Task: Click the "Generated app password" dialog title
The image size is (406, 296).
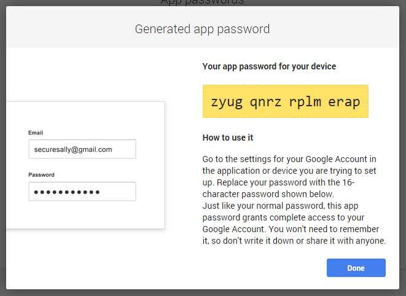Action: point(202,29)
